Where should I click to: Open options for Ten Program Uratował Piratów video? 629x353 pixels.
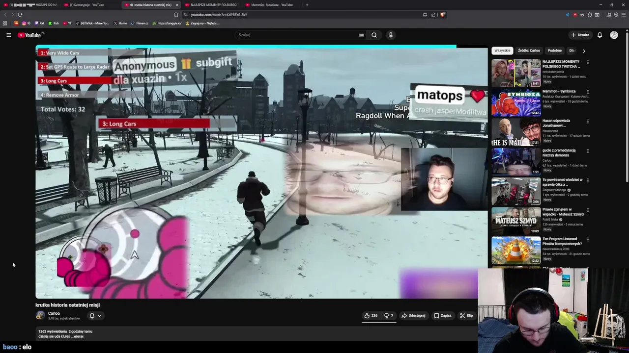[x=588, y=240]
